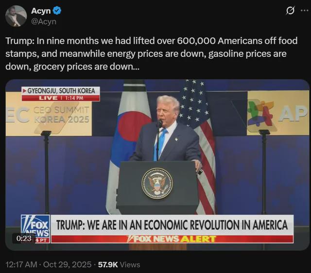This screenshot has width=311, height=273.
Task: Click the colorful APEC logo sign
Action: point(278,113)
